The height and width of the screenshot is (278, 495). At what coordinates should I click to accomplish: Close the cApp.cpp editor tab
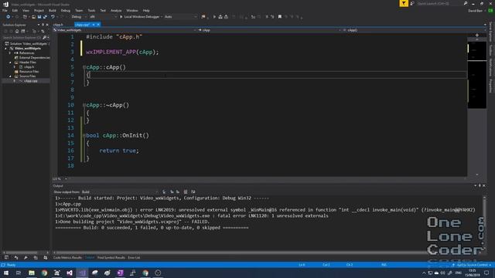98,25
